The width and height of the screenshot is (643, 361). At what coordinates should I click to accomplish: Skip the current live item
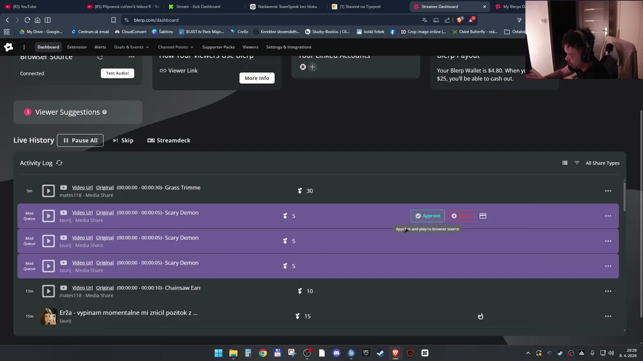[x=123, y=140]
